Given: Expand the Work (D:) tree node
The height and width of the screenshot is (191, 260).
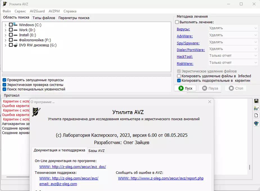Looking at the screenshot, I should click(x=5, y=30).
